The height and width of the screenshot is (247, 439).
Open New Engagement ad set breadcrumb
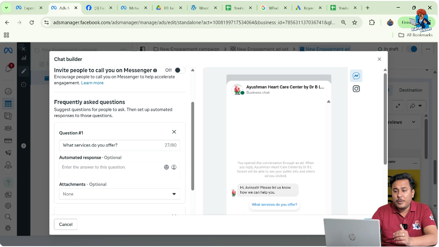tap(259, 49)
